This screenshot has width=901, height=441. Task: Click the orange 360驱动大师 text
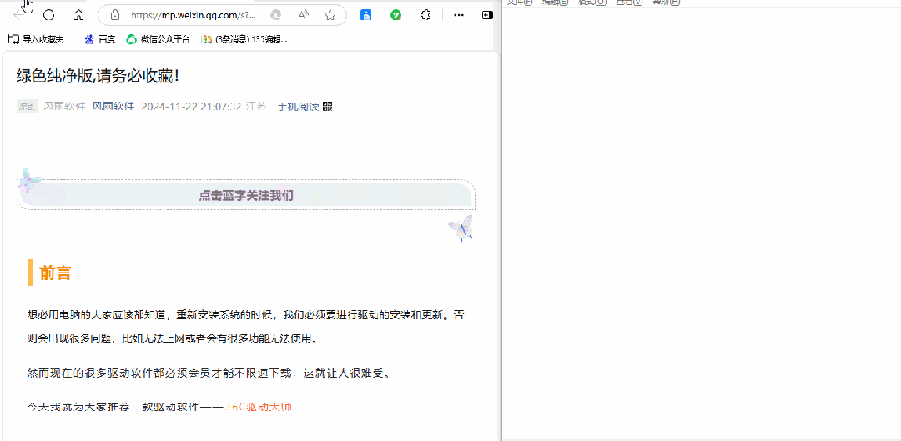point(259,407)
